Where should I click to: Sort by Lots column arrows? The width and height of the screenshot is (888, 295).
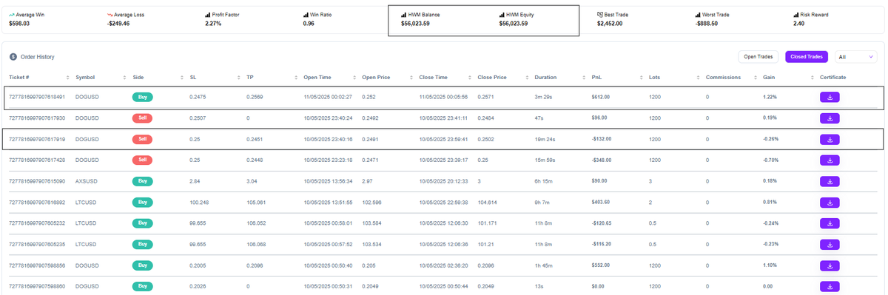coord(697,77)
